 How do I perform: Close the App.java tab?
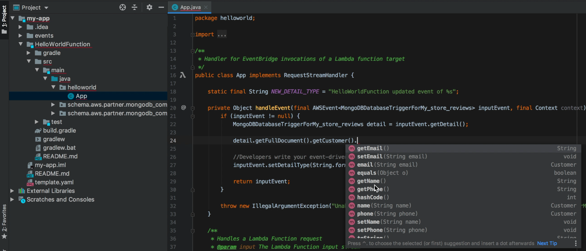206,7
